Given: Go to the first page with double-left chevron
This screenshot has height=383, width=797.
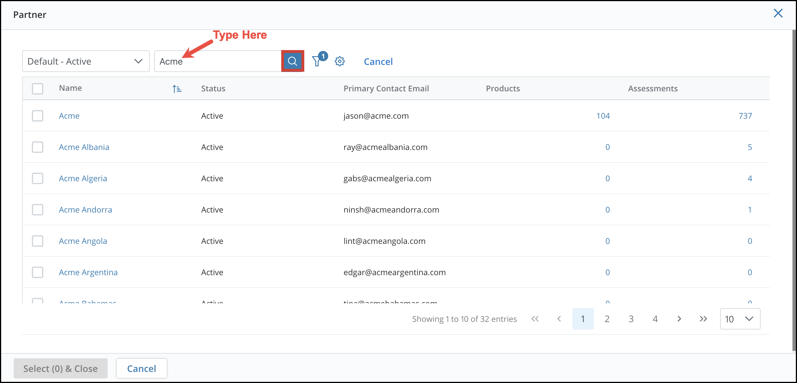Looking at the screenshot, I should [x=535, y=319].
